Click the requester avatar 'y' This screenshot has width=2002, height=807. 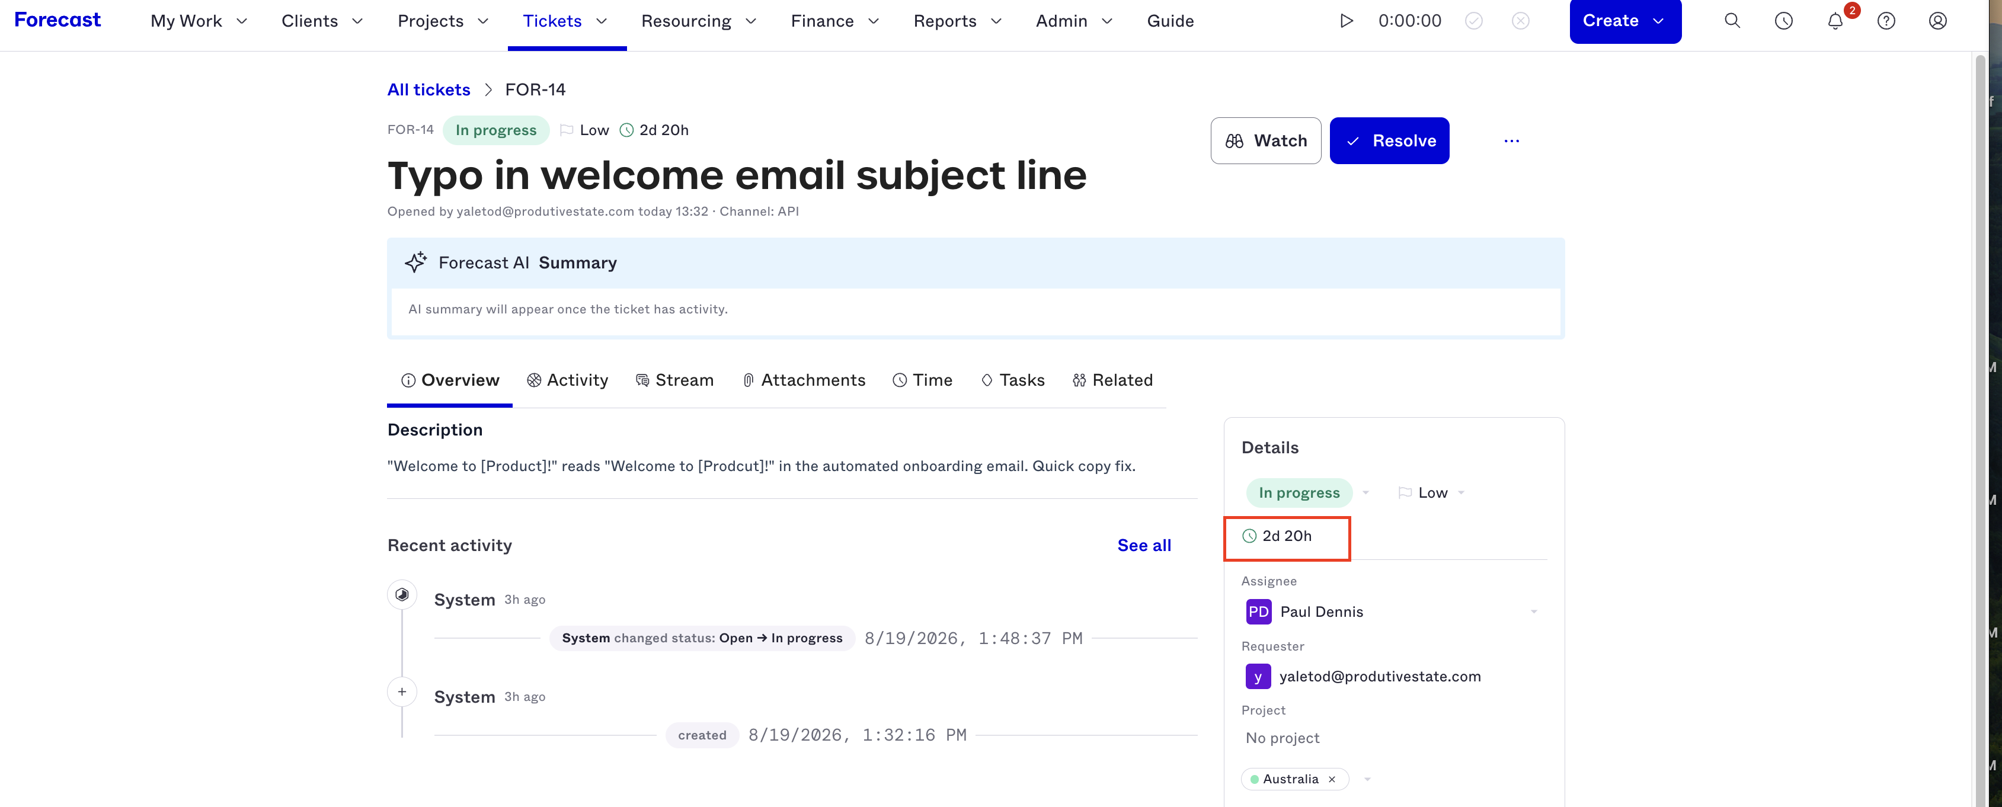(1258, 677)
